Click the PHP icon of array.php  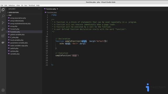pyautogui.click(x=9, y=26)
